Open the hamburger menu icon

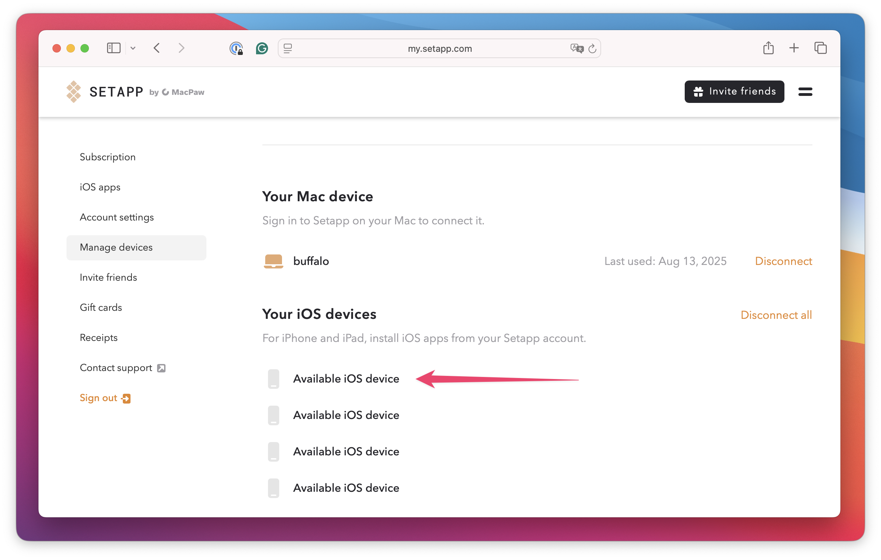point(805,91)
